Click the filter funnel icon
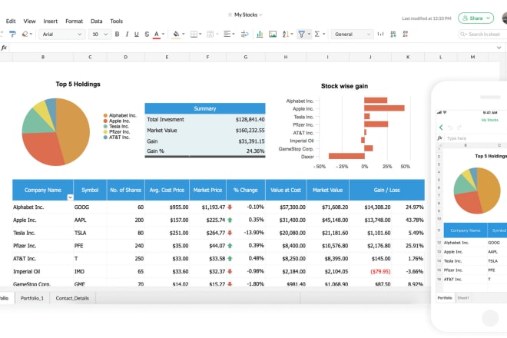 [x=301, y=34]
